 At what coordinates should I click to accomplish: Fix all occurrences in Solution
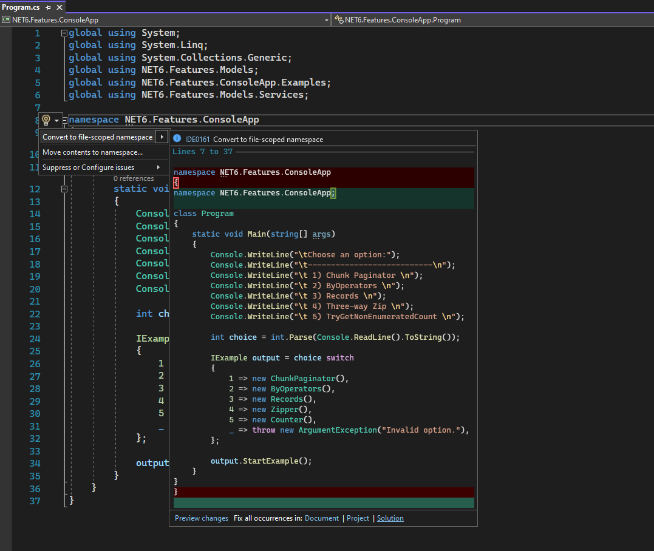(390, 518)
